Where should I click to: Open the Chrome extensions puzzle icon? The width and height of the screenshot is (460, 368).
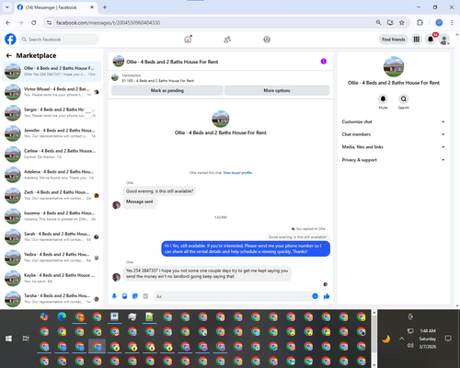click(x=420, y=22)
